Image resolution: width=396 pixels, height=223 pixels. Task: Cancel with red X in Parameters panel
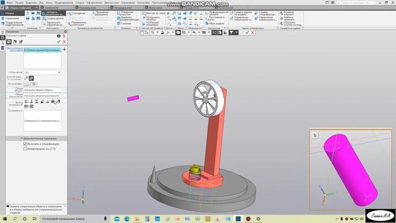click(64, 42)
